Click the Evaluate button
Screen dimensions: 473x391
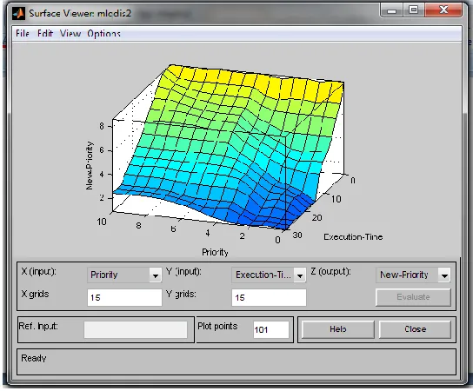(413, 297)
